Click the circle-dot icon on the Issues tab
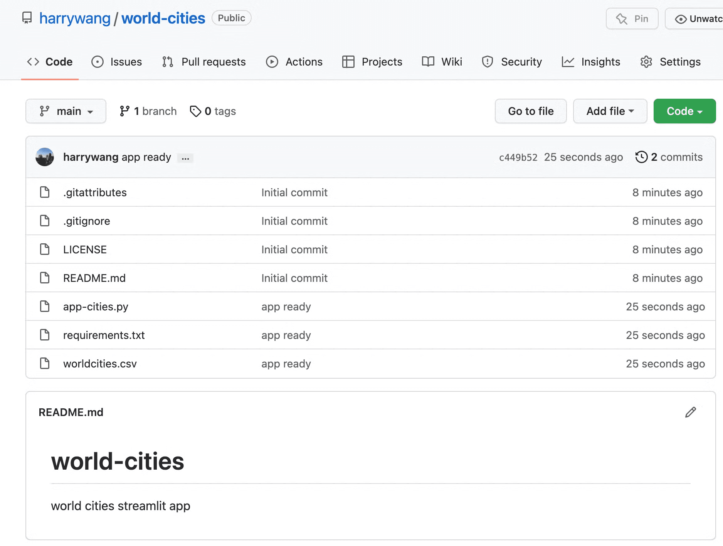Image resolution: width=723 pixels, height=546 pixels. pos(98,62)
